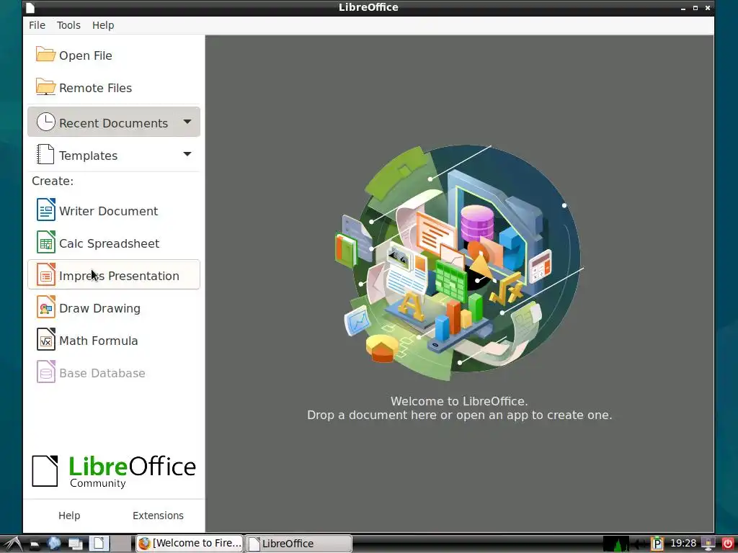The image size is (738, 553).
Task: Create a new Math Formula
Action: [113, 341]
